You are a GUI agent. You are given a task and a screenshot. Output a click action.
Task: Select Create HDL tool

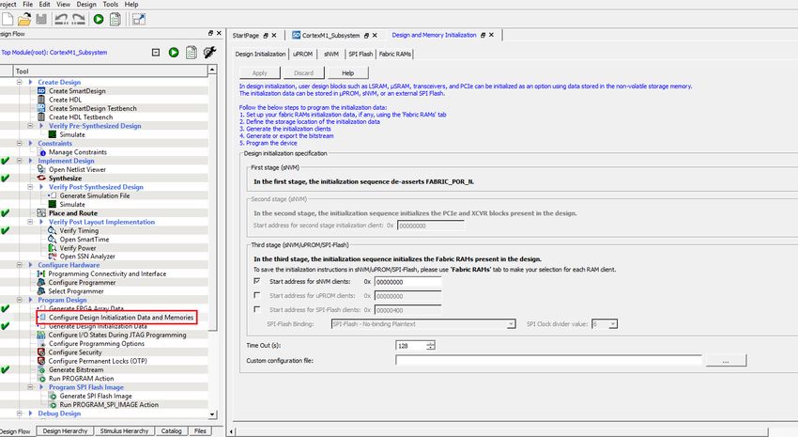click(x=65, y=100)
